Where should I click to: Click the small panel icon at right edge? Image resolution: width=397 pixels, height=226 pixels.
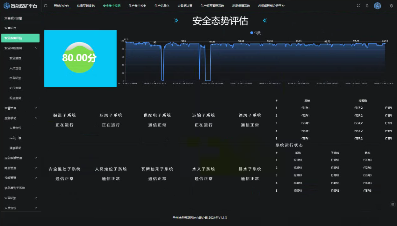[393, 204]
